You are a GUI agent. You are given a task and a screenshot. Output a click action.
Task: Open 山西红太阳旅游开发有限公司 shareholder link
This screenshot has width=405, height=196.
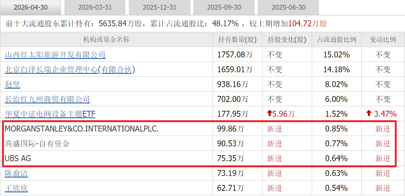pos(55,55)
